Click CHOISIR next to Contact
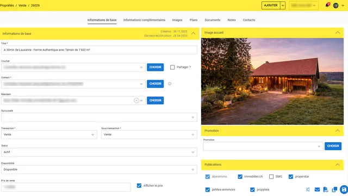Screen dimensions: 348x196 click(x=155, y=84)
